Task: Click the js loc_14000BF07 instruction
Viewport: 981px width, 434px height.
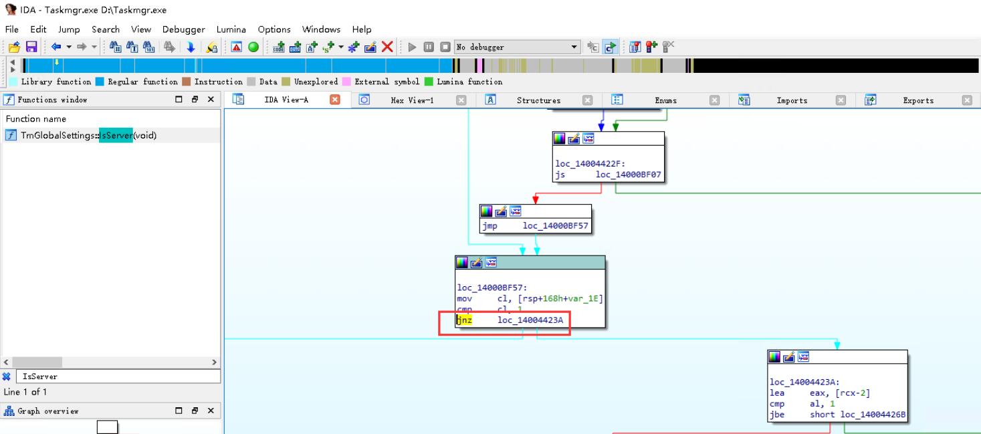Action: 608,175
